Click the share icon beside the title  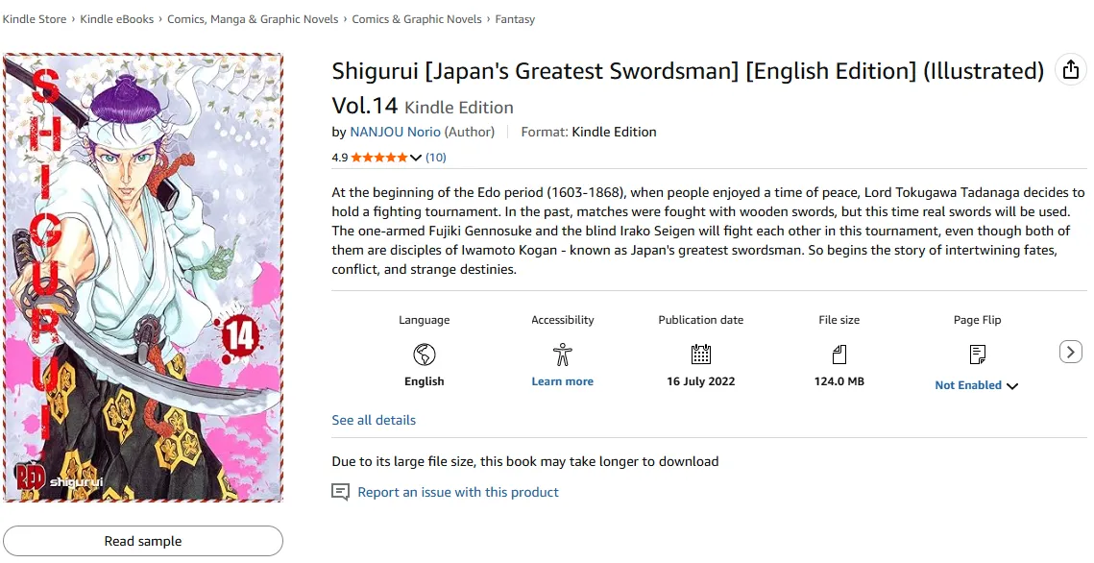coord(1069,69)
